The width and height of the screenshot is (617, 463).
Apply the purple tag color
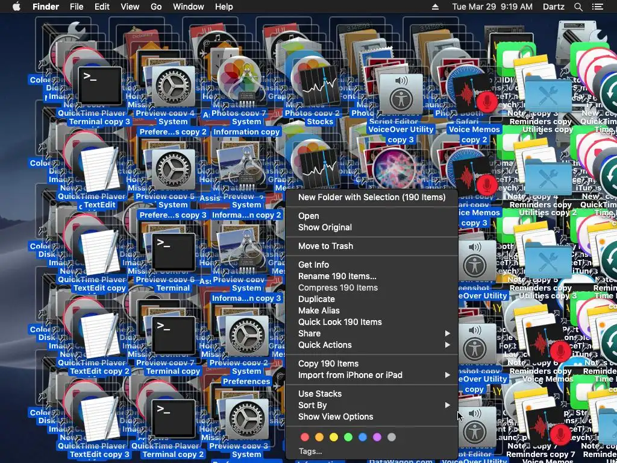(377, 437)
